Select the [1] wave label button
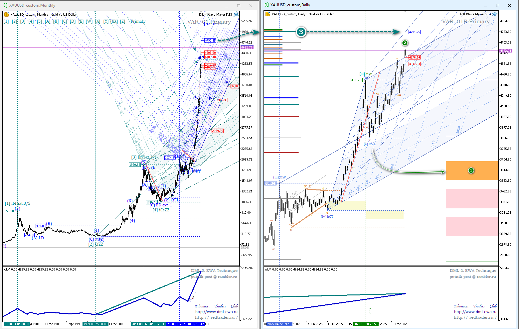This screenshot has height=329, width=519. (x=6, y=21)
